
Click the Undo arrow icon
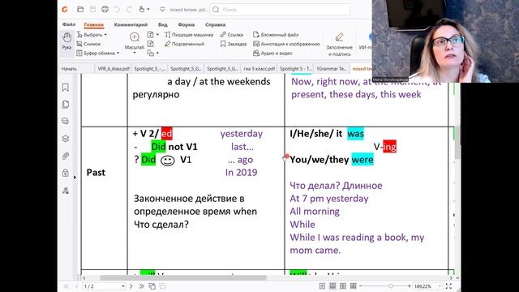click(x=117, y=10)
